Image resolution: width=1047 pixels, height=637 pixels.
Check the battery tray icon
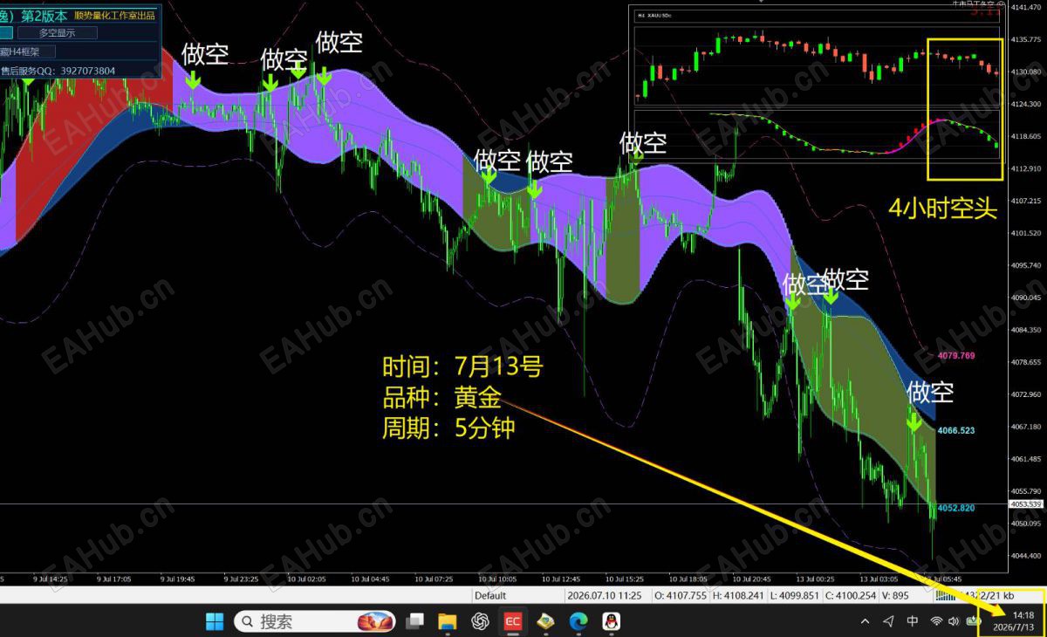point(975,621)
